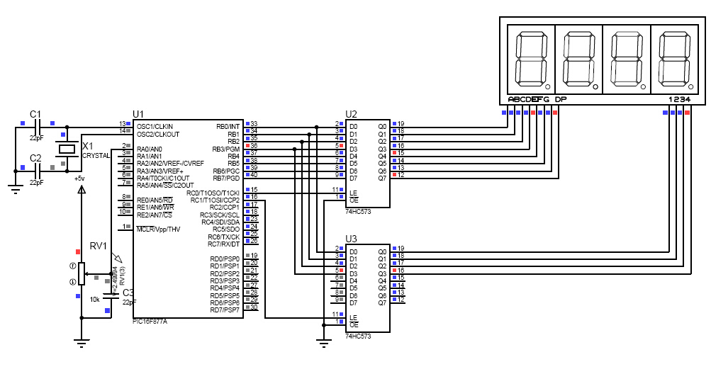Click the RE2/AN7/CS pin label
Image resolution: width=711 pixels, height=391 pixels.
coord(155,215)
